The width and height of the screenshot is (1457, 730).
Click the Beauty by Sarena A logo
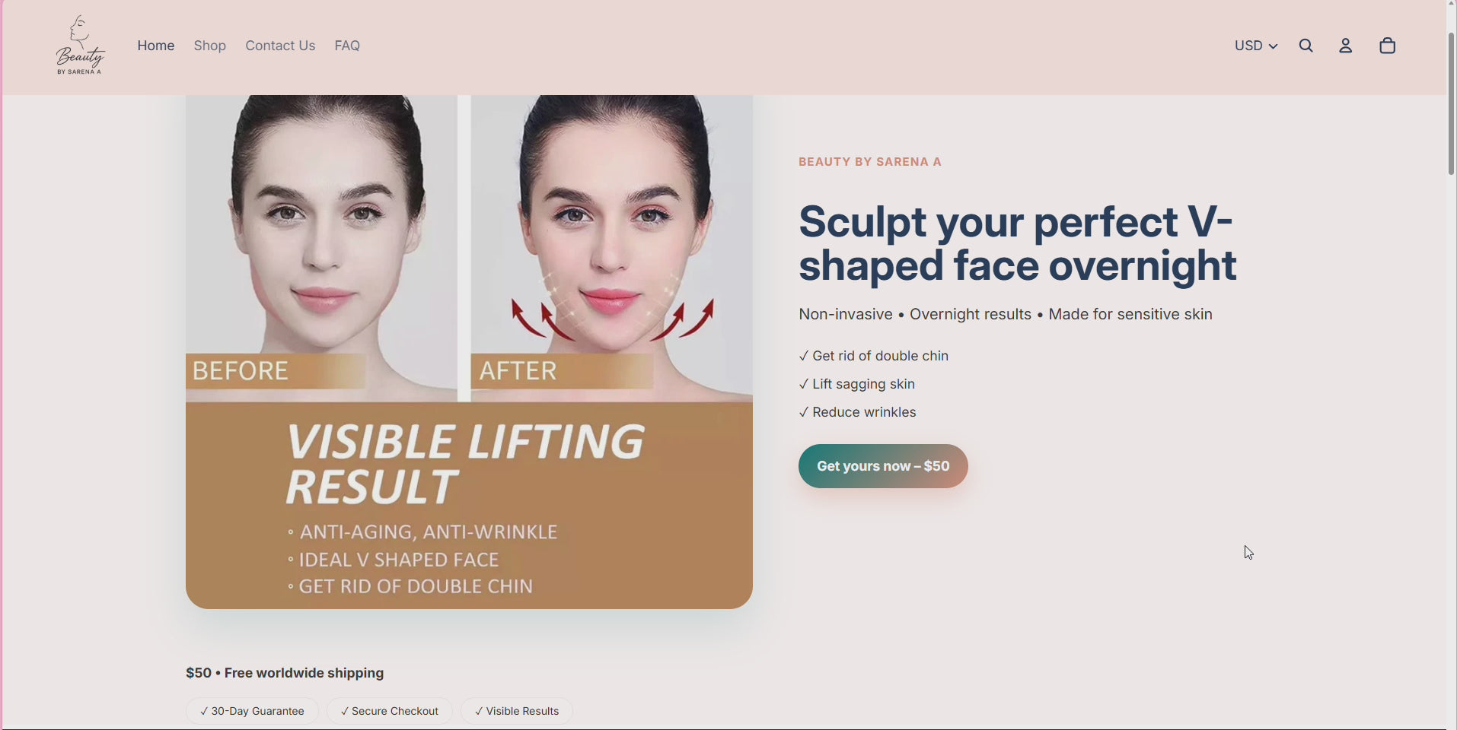click(x=80, y=46)
